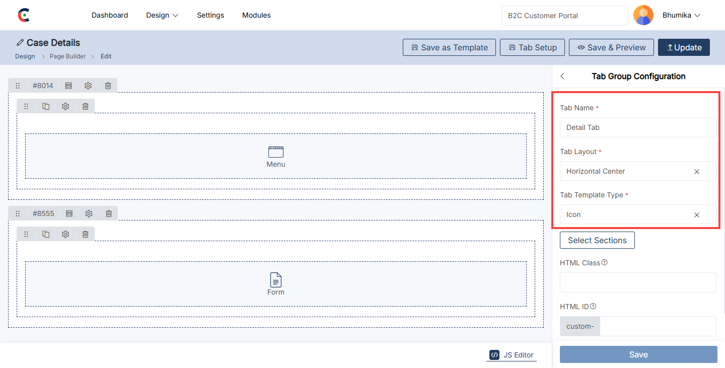The height and width of the screenshot is (368, 725).
Task: Select the Menu widget icon
Action: tap(276, 152)
